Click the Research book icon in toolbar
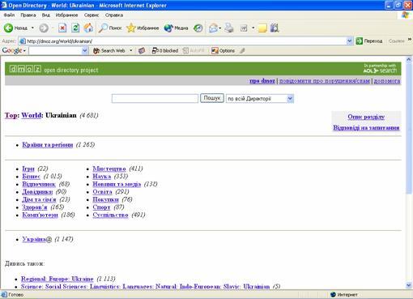Screen dimensions: 413x299 pyautogui.click(x=275, y=28)
